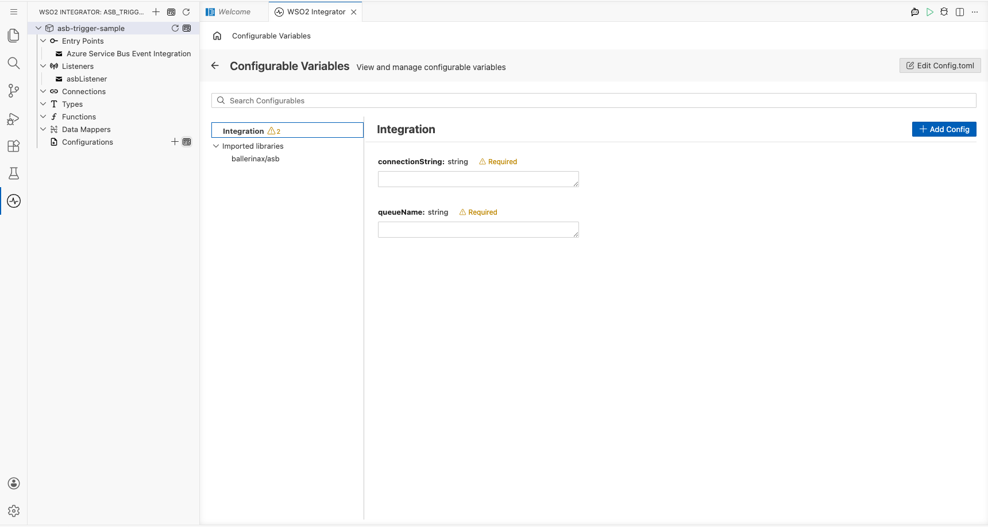Click the refresh icon in sidebar header

point(186,11)
